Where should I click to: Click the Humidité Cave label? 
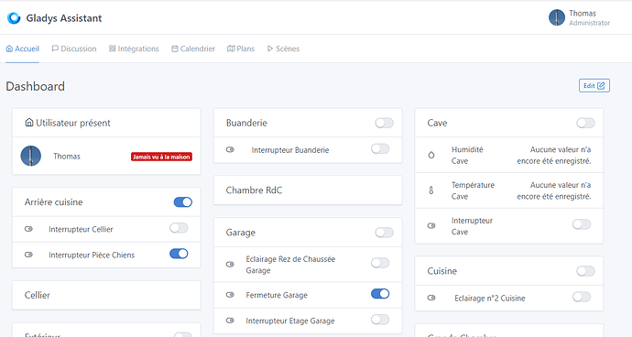click(x=467, y=155)
